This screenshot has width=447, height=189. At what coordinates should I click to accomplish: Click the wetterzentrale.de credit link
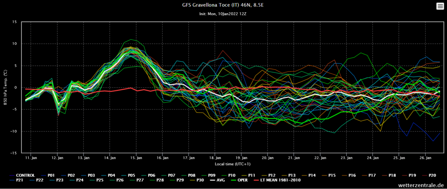421,185
